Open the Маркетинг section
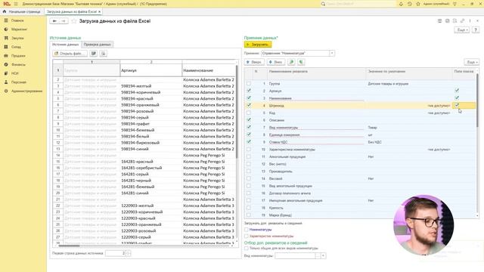This screenshot has width=484, height=272. pyautogui.click(x=19, y=29)
